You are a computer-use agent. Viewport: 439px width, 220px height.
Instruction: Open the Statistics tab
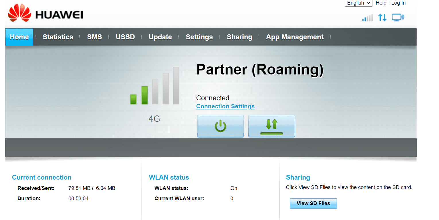pyautogui.click(x=58, y=37)
